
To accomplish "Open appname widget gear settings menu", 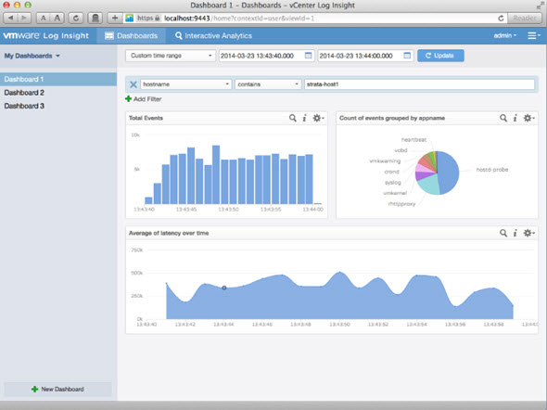I will tap(528, 118).
